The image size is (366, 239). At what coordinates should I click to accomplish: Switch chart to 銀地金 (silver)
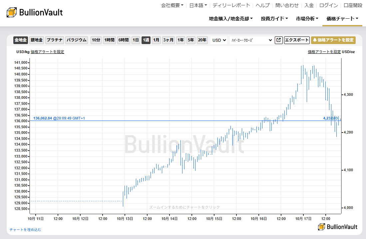(37, 40)
